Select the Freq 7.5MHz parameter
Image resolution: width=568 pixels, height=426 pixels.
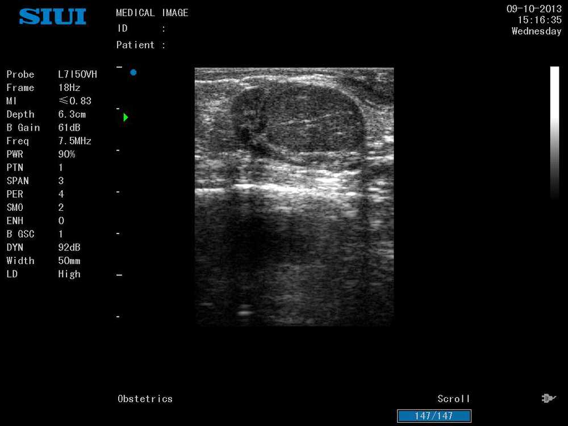pyautogui.click(x=74, y=141)
